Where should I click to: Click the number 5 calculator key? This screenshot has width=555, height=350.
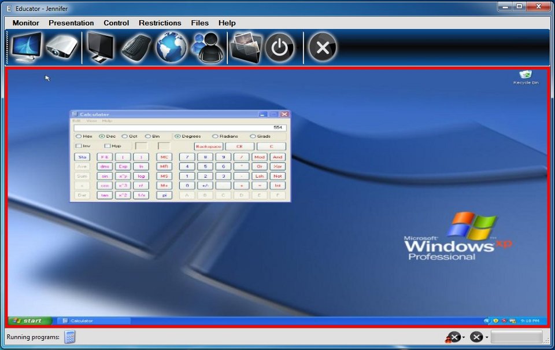(205, 167)
